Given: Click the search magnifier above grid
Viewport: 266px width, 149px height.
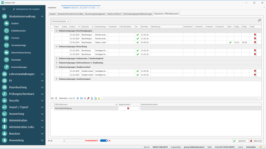Looking at the screenshot, I should [x=259, y=20].
